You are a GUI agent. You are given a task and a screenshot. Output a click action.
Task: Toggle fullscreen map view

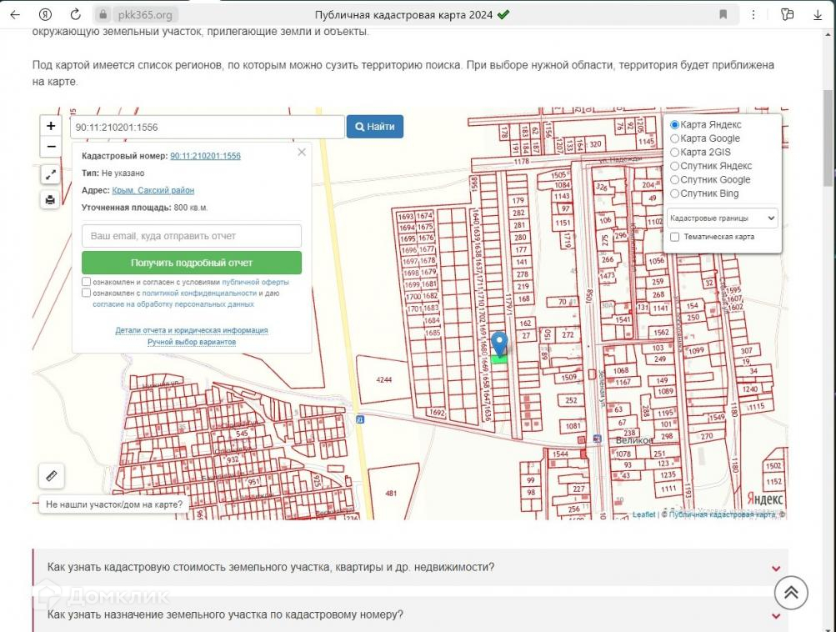tap(51, 174)
